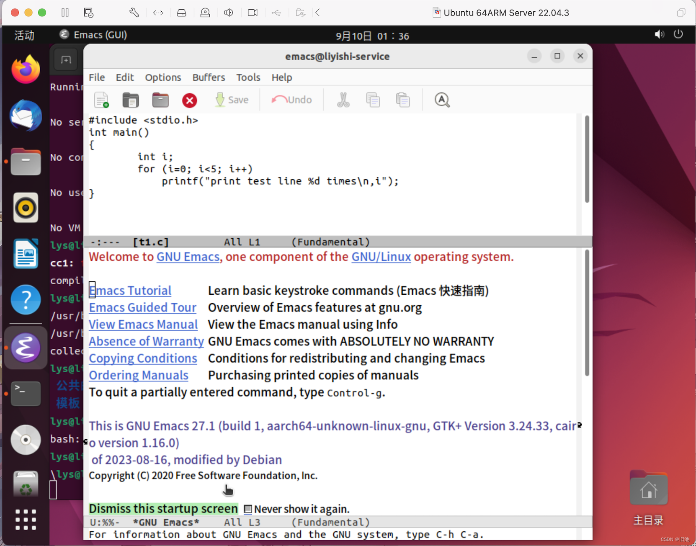Save the current buffer

pyautogui.click(x=232, y=100)
